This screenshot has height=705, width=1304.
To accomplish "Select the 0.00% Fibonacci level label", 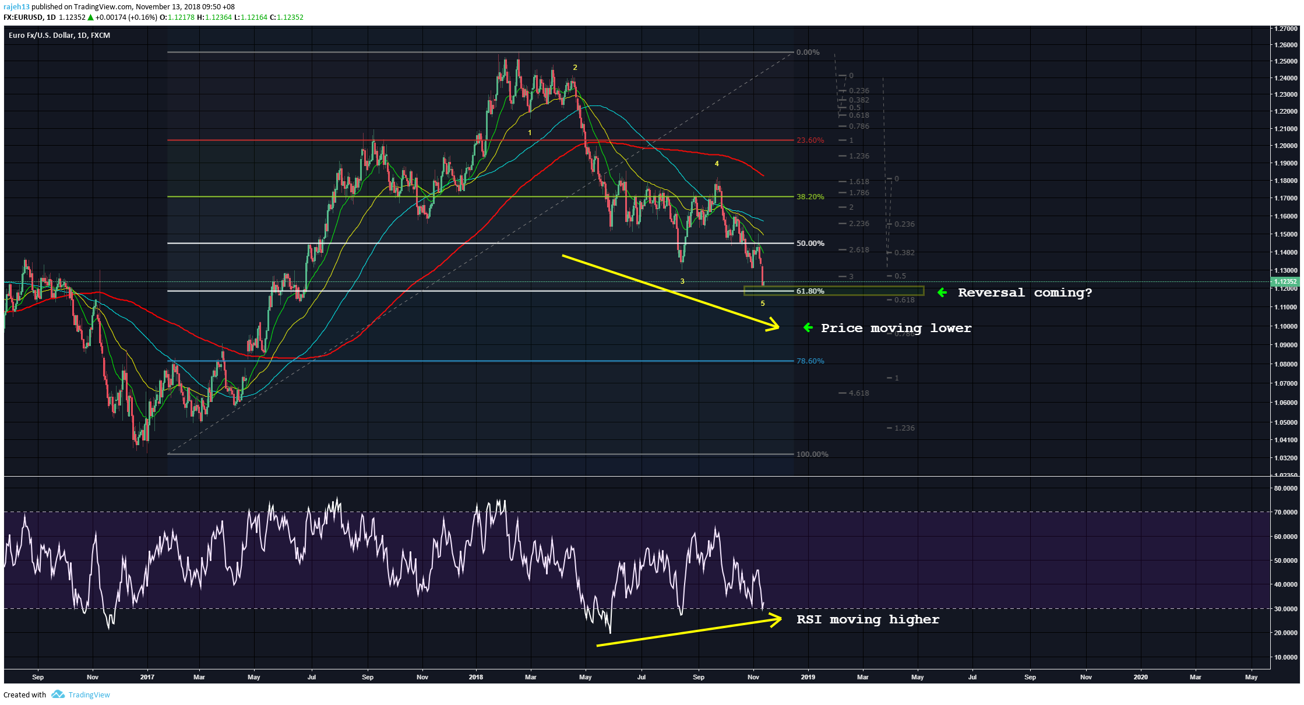I will pos(808,52).
